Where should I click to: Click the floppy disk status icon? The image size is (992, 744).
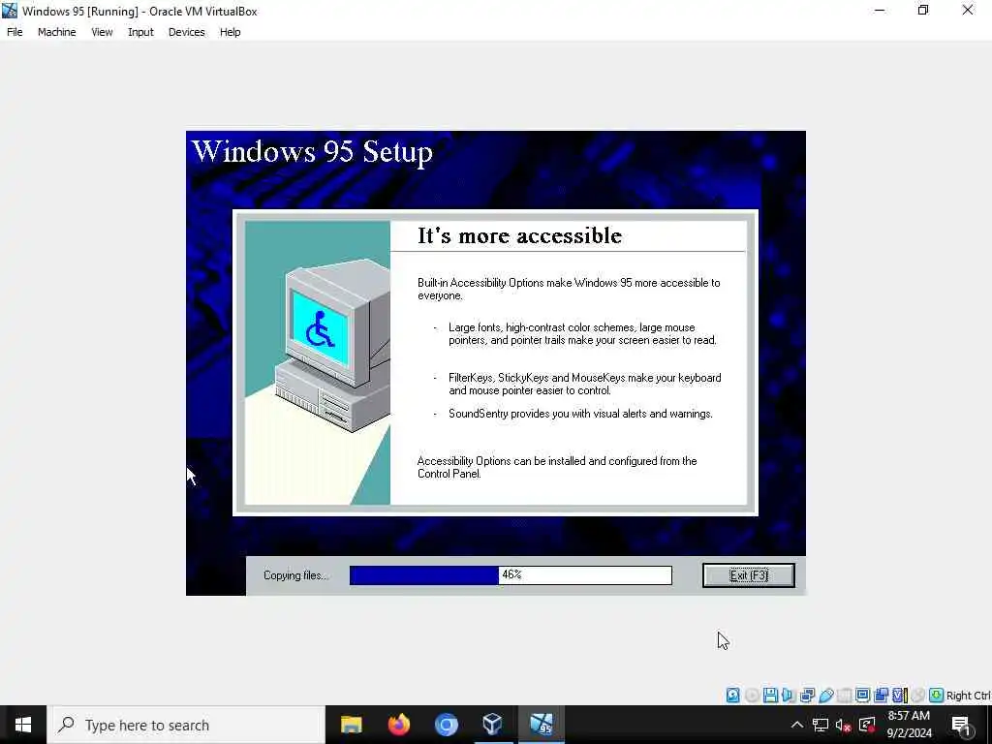pyautogui.click(x=770, y=696)
